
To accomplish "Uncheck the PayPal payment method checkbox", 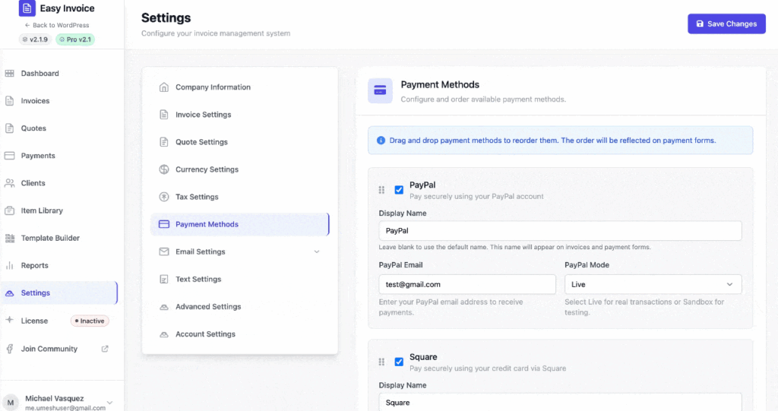I will [x=399, y=190].
